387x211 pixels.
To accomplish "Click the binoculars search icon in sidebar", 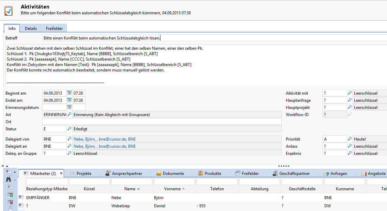I will [9, 179].
